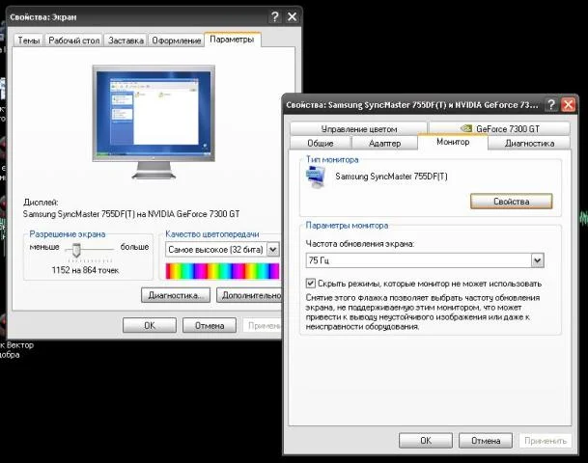Click the help question mark in Свойства: Экран
This screenshot has width=588, height=463.
[275, 16]
